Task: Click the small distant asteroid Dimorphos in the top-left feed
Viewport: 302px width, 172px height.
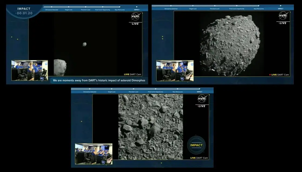Action: point(85,44)
